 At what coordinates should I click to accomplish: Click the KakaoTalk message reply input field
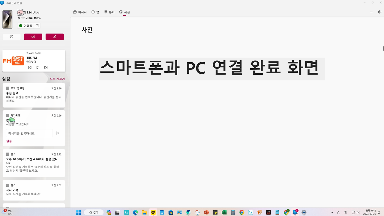click(x=29, y=133)
